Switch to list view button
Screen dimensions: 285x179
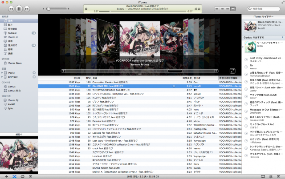pos(217,9)
